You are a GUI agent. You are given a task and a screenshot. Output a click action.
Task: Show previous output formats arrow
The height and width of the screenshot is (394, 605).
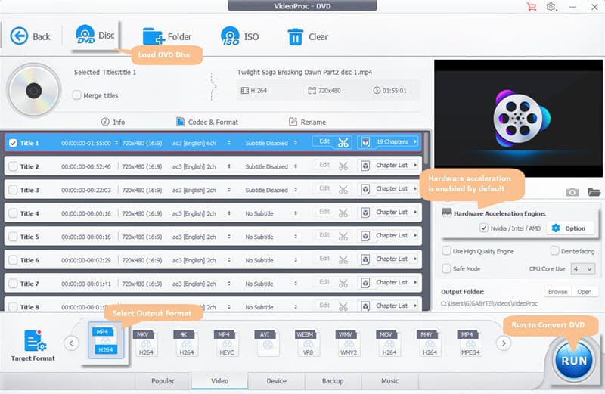click(x=71, y=343)
